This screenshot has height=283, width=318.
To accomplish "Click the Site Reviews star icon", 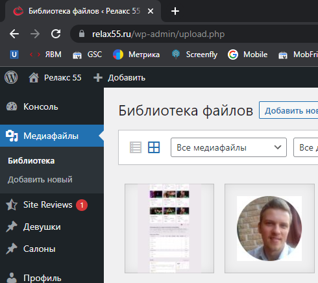I will (12, 204).
